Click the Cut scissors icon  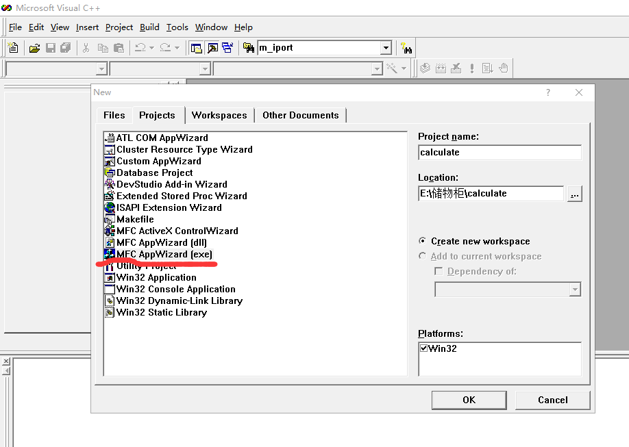pos(86,48)
